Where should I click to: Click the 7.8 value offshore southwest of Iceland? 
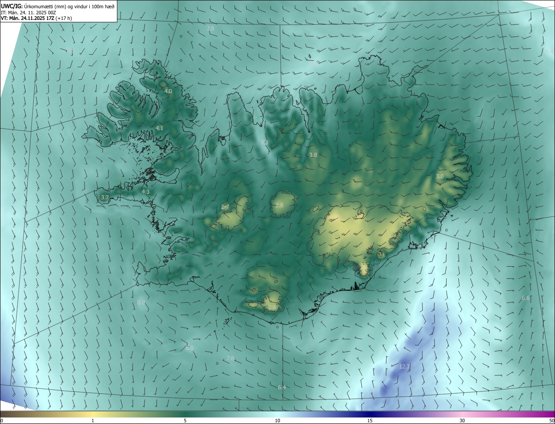[x=231, y=358]
